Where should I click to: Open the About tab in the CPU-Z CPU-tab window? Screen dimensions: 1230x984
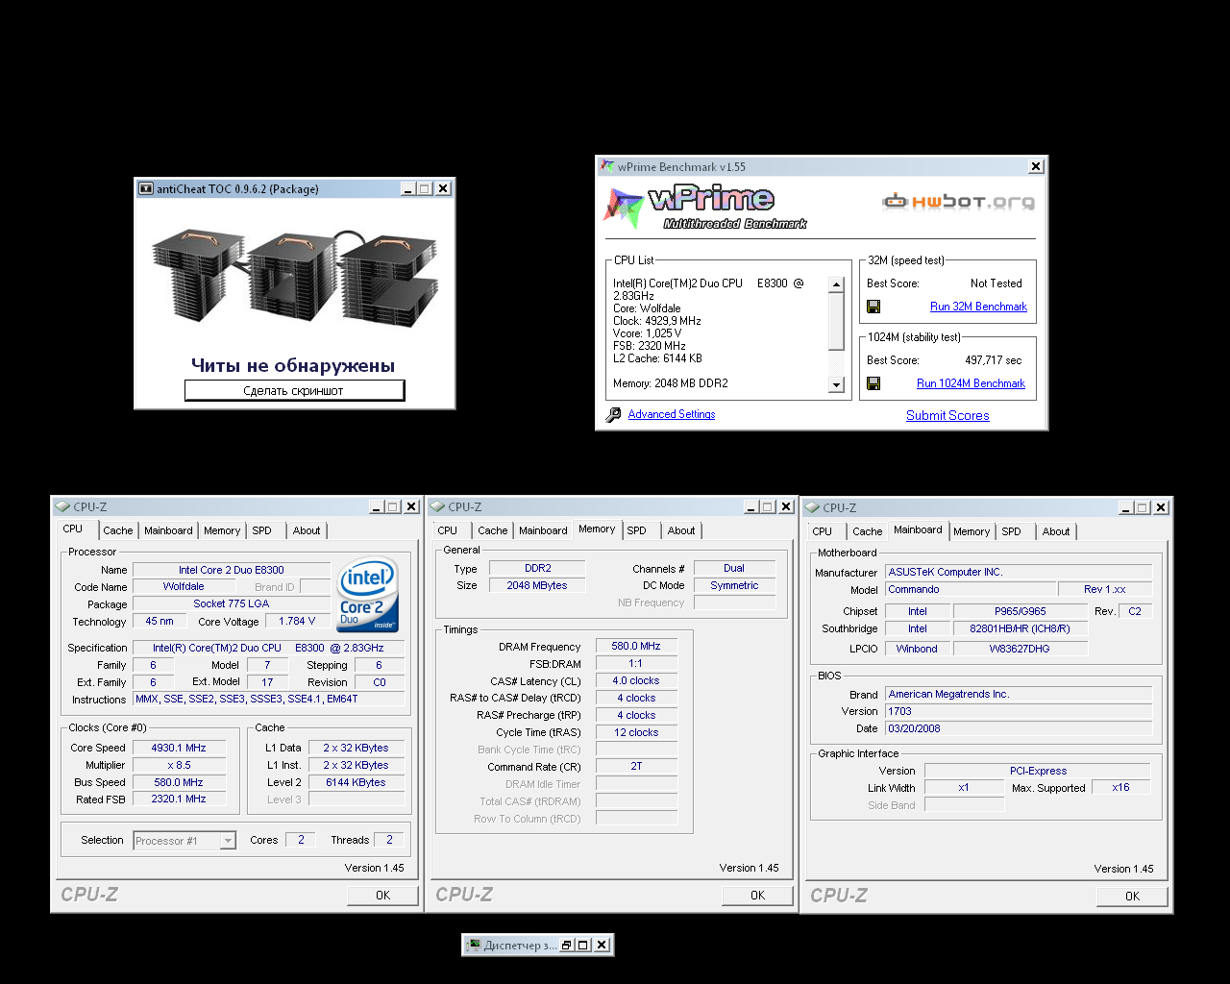tap(307, 530)
